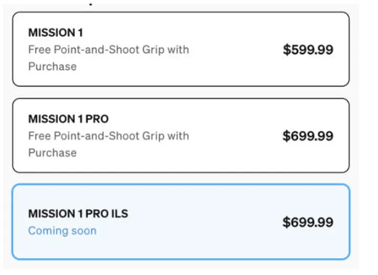Click the MISSION 1 title text
This screenshot has width=378, height=275.
[x=55, y=33]
